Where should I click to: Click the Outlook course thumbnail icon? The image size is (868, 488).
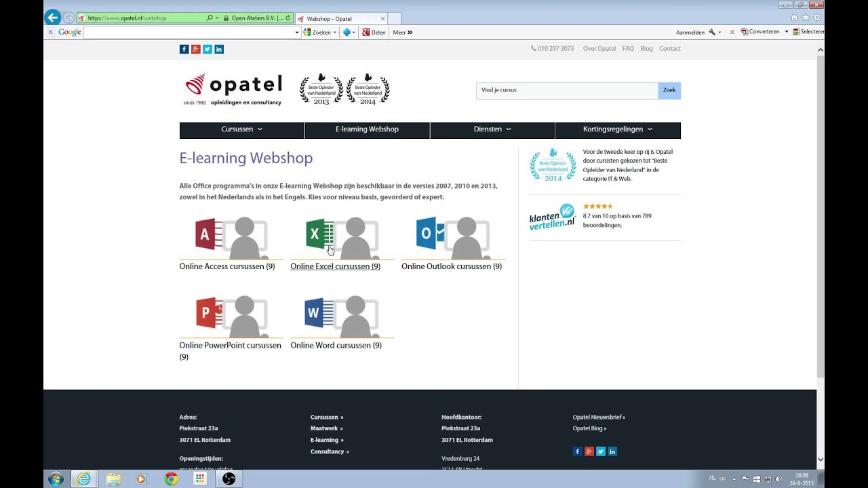pyautogui.click(x=453, y=237)
